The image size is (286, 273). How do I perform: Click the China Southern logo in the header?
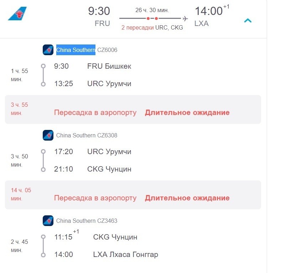click(17, 14)
